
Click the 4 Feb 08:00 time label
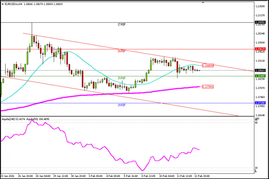point(113,176)
